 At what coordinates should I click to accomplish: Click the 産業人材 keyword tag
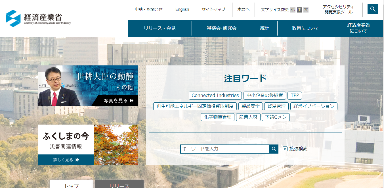click(x=248, y=117)
